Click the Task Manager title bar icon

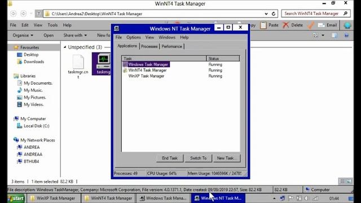pos(117,28)
